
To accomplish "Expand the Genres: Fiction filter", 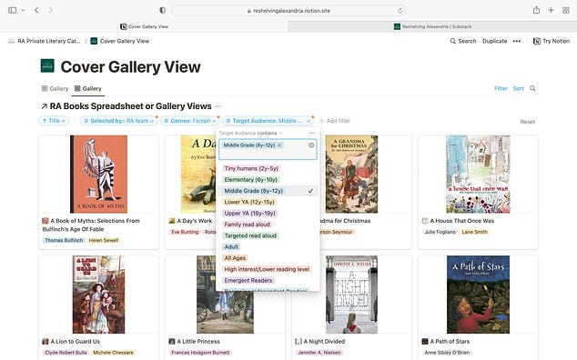I will pos(189,121).
